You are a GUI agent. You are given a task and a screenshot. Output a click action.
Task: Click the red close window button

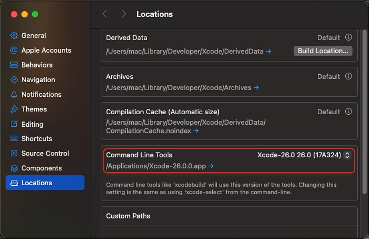(x=14, y=14)
